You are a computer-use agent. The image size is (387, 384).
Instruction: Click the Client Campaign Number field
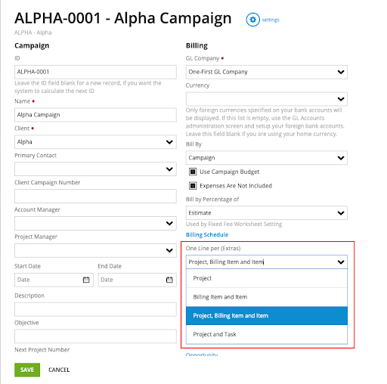pyautogui.click(x=95, y=197)
